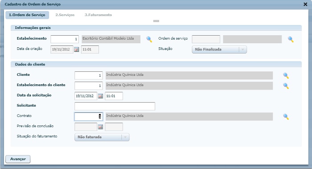
Task: Switch to the 1.Ordem de Serviço tab
Action: click(x=27, y=15)
